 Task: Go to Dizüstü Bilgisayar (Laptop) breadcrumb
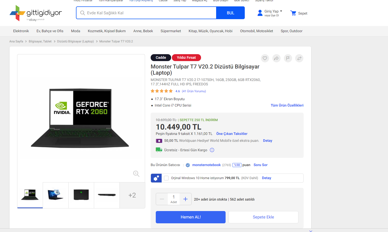75,41
